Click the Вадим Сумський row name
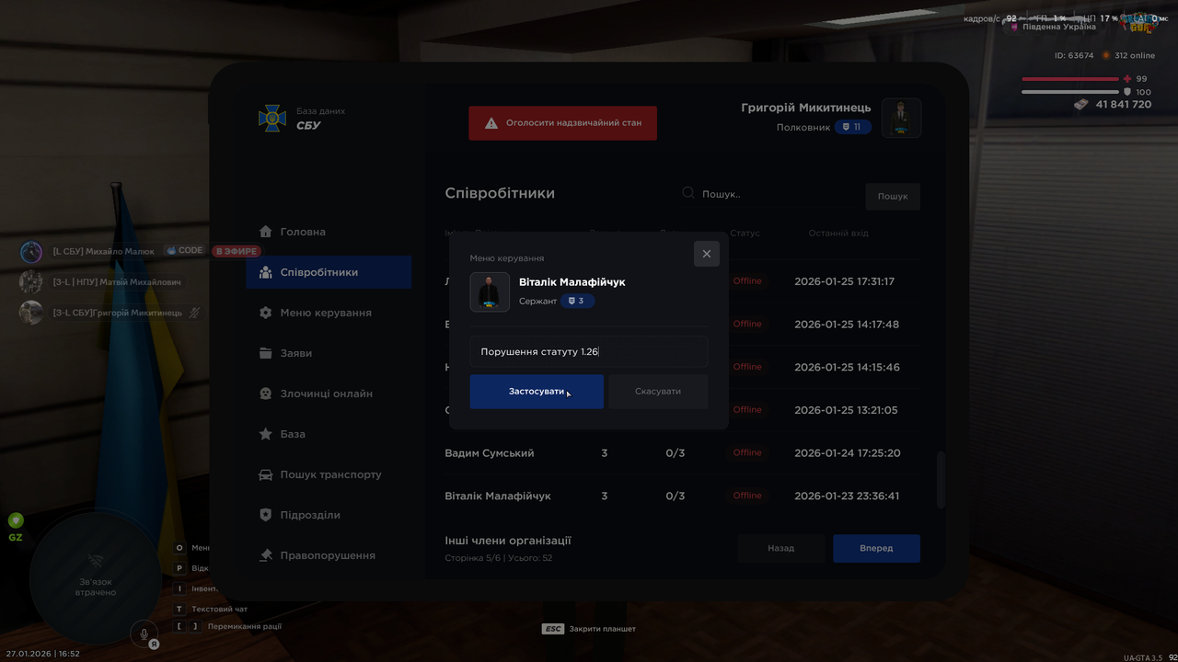Screen dimensions: 1178x662 click(x=490, y=453)
